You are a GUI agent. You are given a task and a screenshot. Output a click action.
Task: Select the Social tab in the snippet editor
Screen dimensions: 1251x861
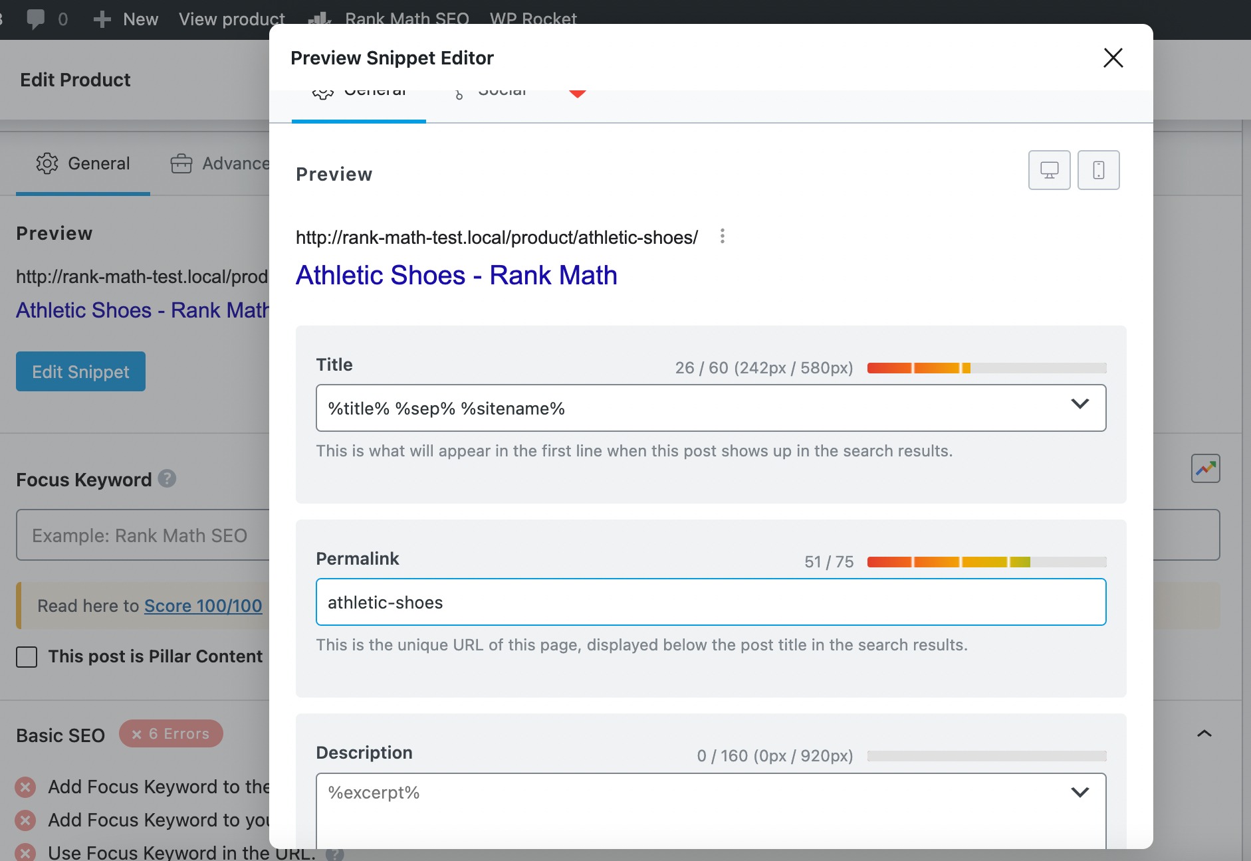pos(491,105)
